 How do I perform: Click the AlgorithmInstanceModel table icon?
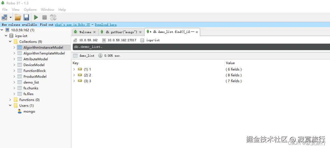click(x=20, y=48)
